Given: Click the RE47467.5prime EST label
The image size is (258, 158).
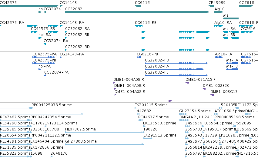Looking at the screenshot, I should [x=15, y=117].
